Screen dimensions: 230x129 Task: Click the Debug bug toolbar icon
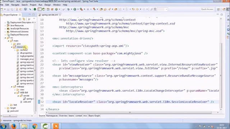[68, 9]
